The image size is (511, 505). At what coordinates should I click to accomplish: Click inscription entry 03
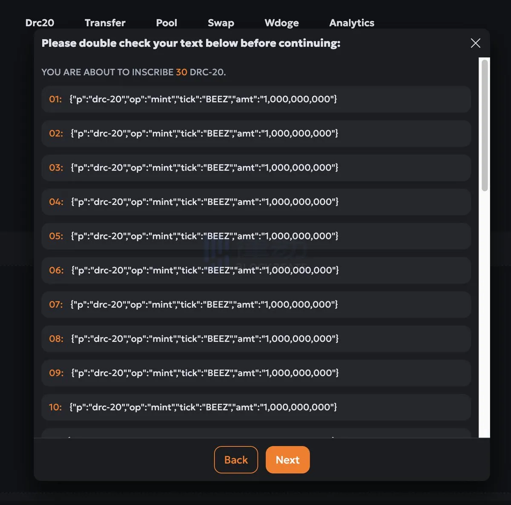(x=256, y=168)
